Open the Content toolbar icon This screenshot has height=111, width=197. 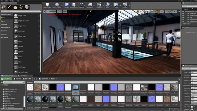(x=66, y=5)
